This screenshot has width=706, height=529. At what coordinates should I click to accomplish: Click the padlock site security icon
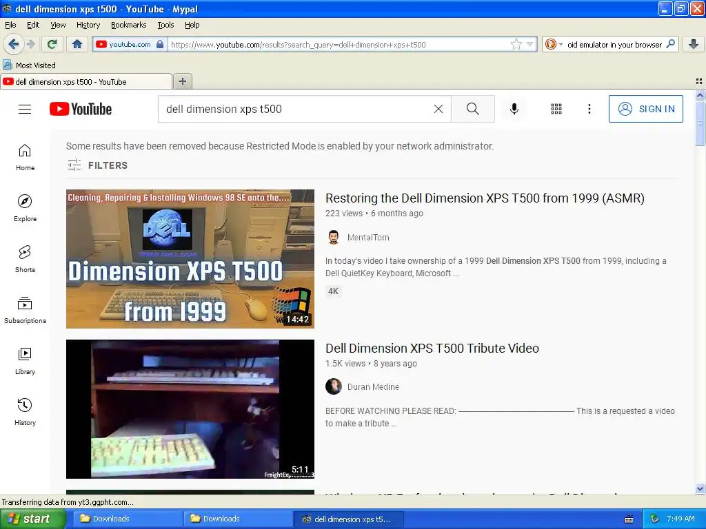pos(160,44)
